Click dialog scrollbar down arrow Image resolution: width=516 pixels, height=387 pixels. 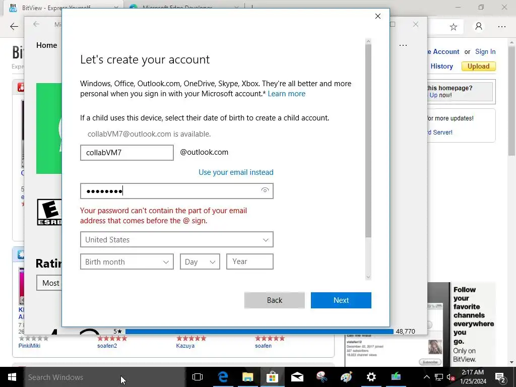[x=368, y=277]
